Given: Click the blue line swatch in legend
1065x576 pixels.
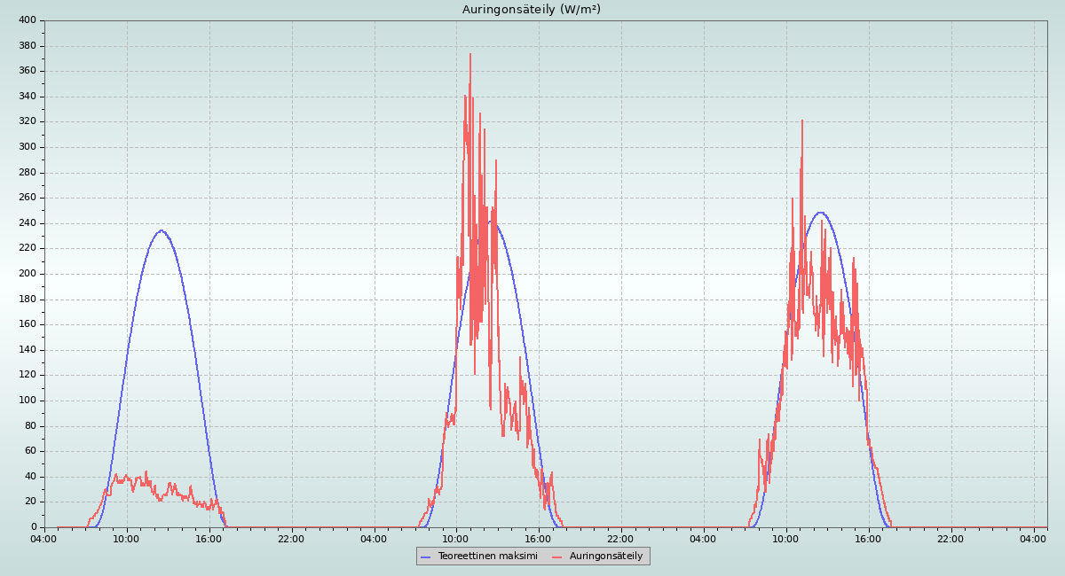Looking at the screenshot, I should (x=426, y=557).
